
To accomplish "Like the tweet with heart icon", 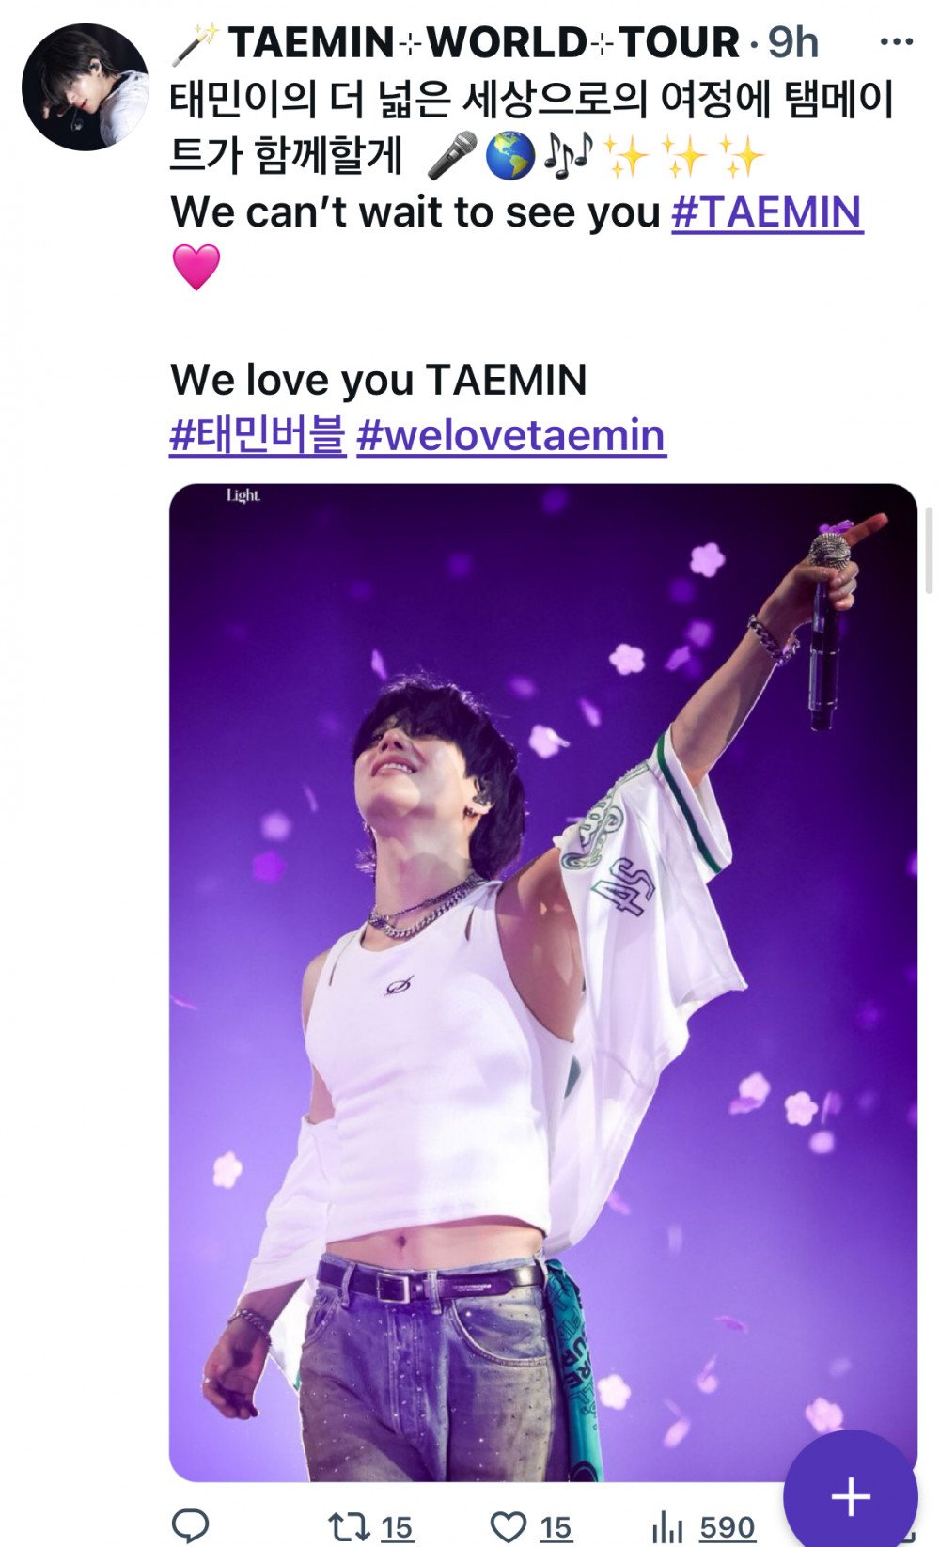I will tap(509, 1526).
